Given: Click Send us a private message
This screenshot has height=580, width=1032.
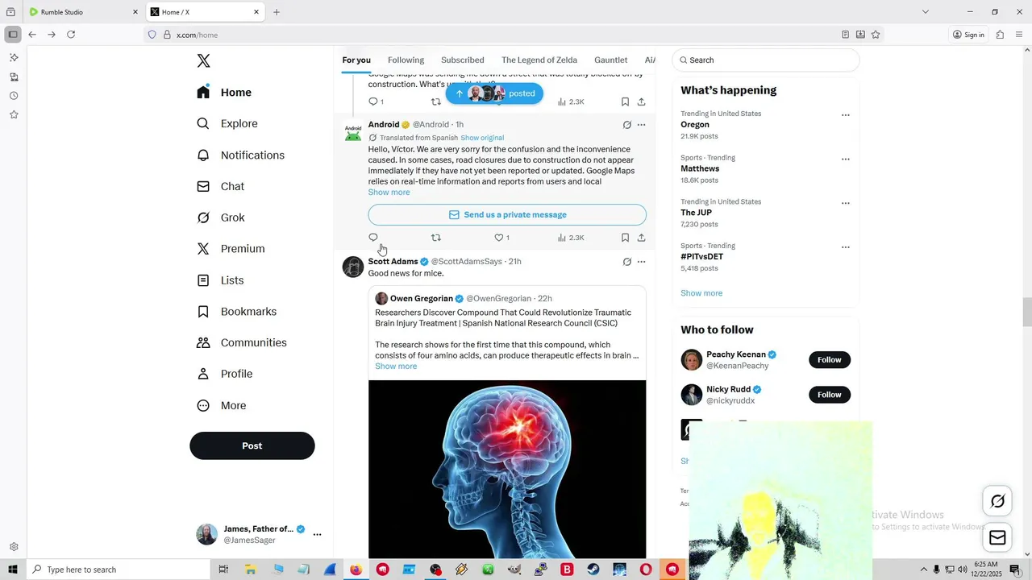Looking at the screenshot, I should (x=507, y=215).
